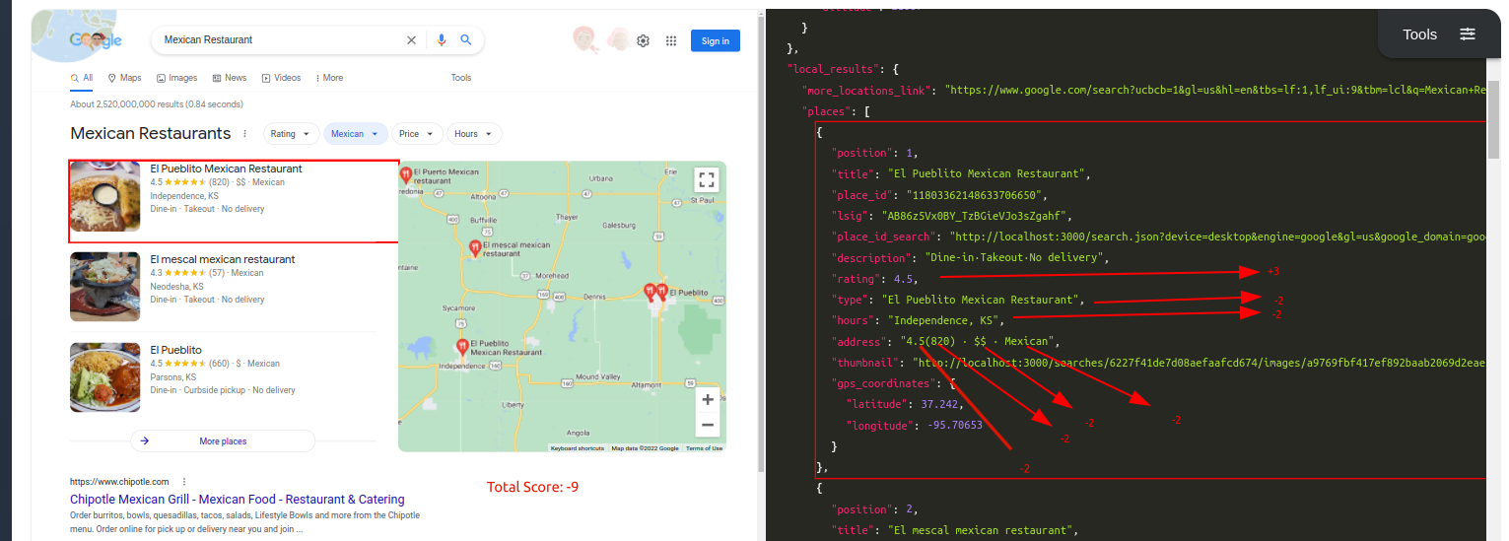The image size is (1509, 541).
Task: Open Chipotle Mexican Grill result link
Action: (x=238, y=500)
